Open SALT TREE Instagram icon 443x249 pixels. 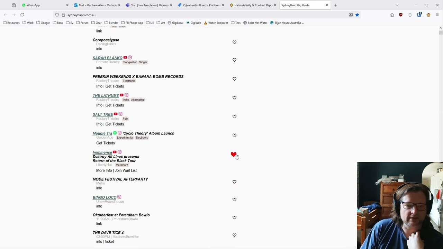[120, 114]
